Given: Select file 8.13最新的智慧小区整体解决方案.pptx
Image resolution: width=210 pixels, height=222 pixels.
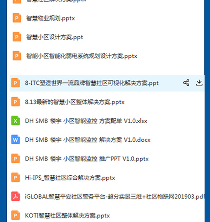Looking at the screenshot, I should pyautogui.click(x=75, y=102).
